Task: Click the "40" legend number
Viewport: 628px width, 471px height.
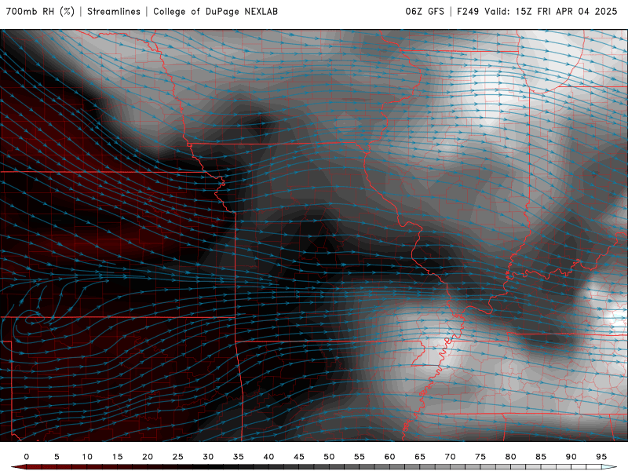Action: (x=268, y=457)
